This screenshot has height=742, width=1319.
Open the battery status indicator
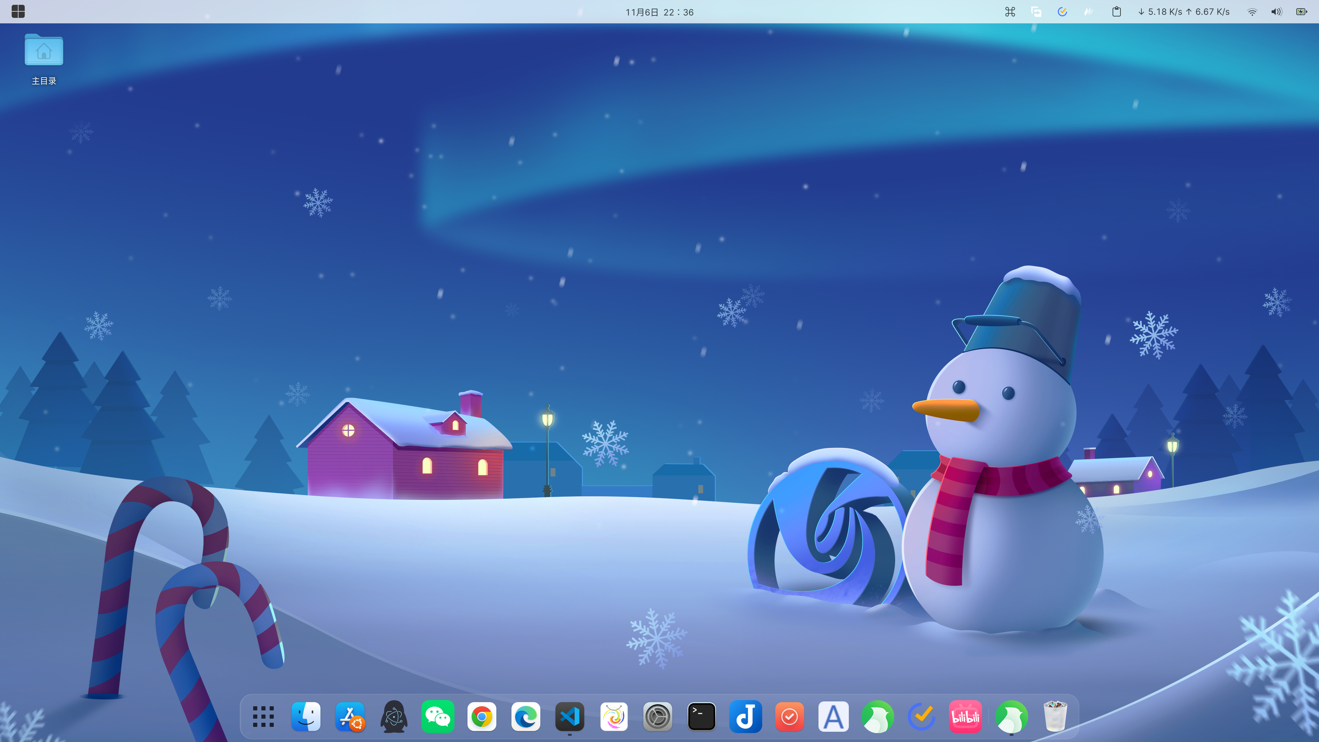[x=1301, y=12]
